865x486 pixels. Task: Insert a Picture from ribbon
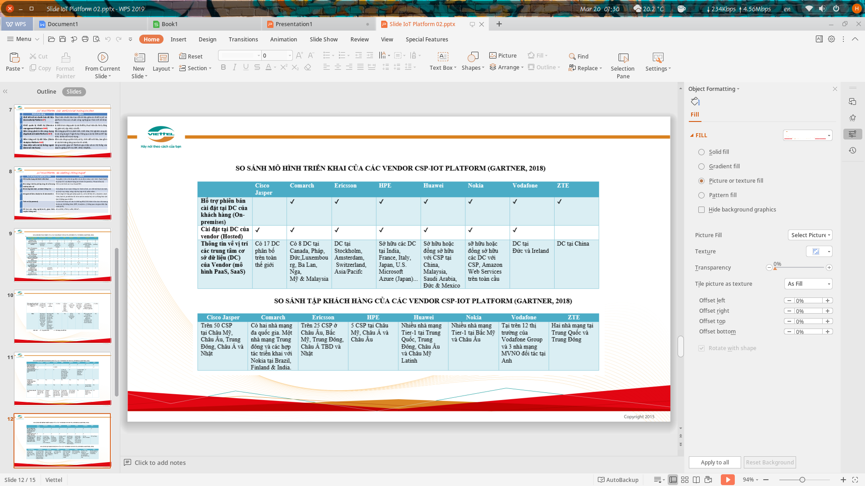coord(503,55)
